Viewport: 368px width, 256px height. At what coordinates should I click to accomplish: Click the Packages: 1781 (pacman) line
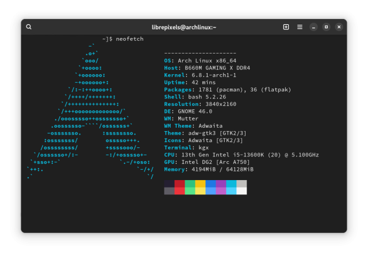click(x=228, y=90)
